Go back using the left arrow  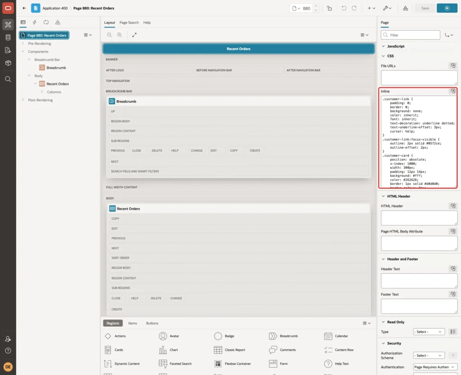click(x=24, y=8)
